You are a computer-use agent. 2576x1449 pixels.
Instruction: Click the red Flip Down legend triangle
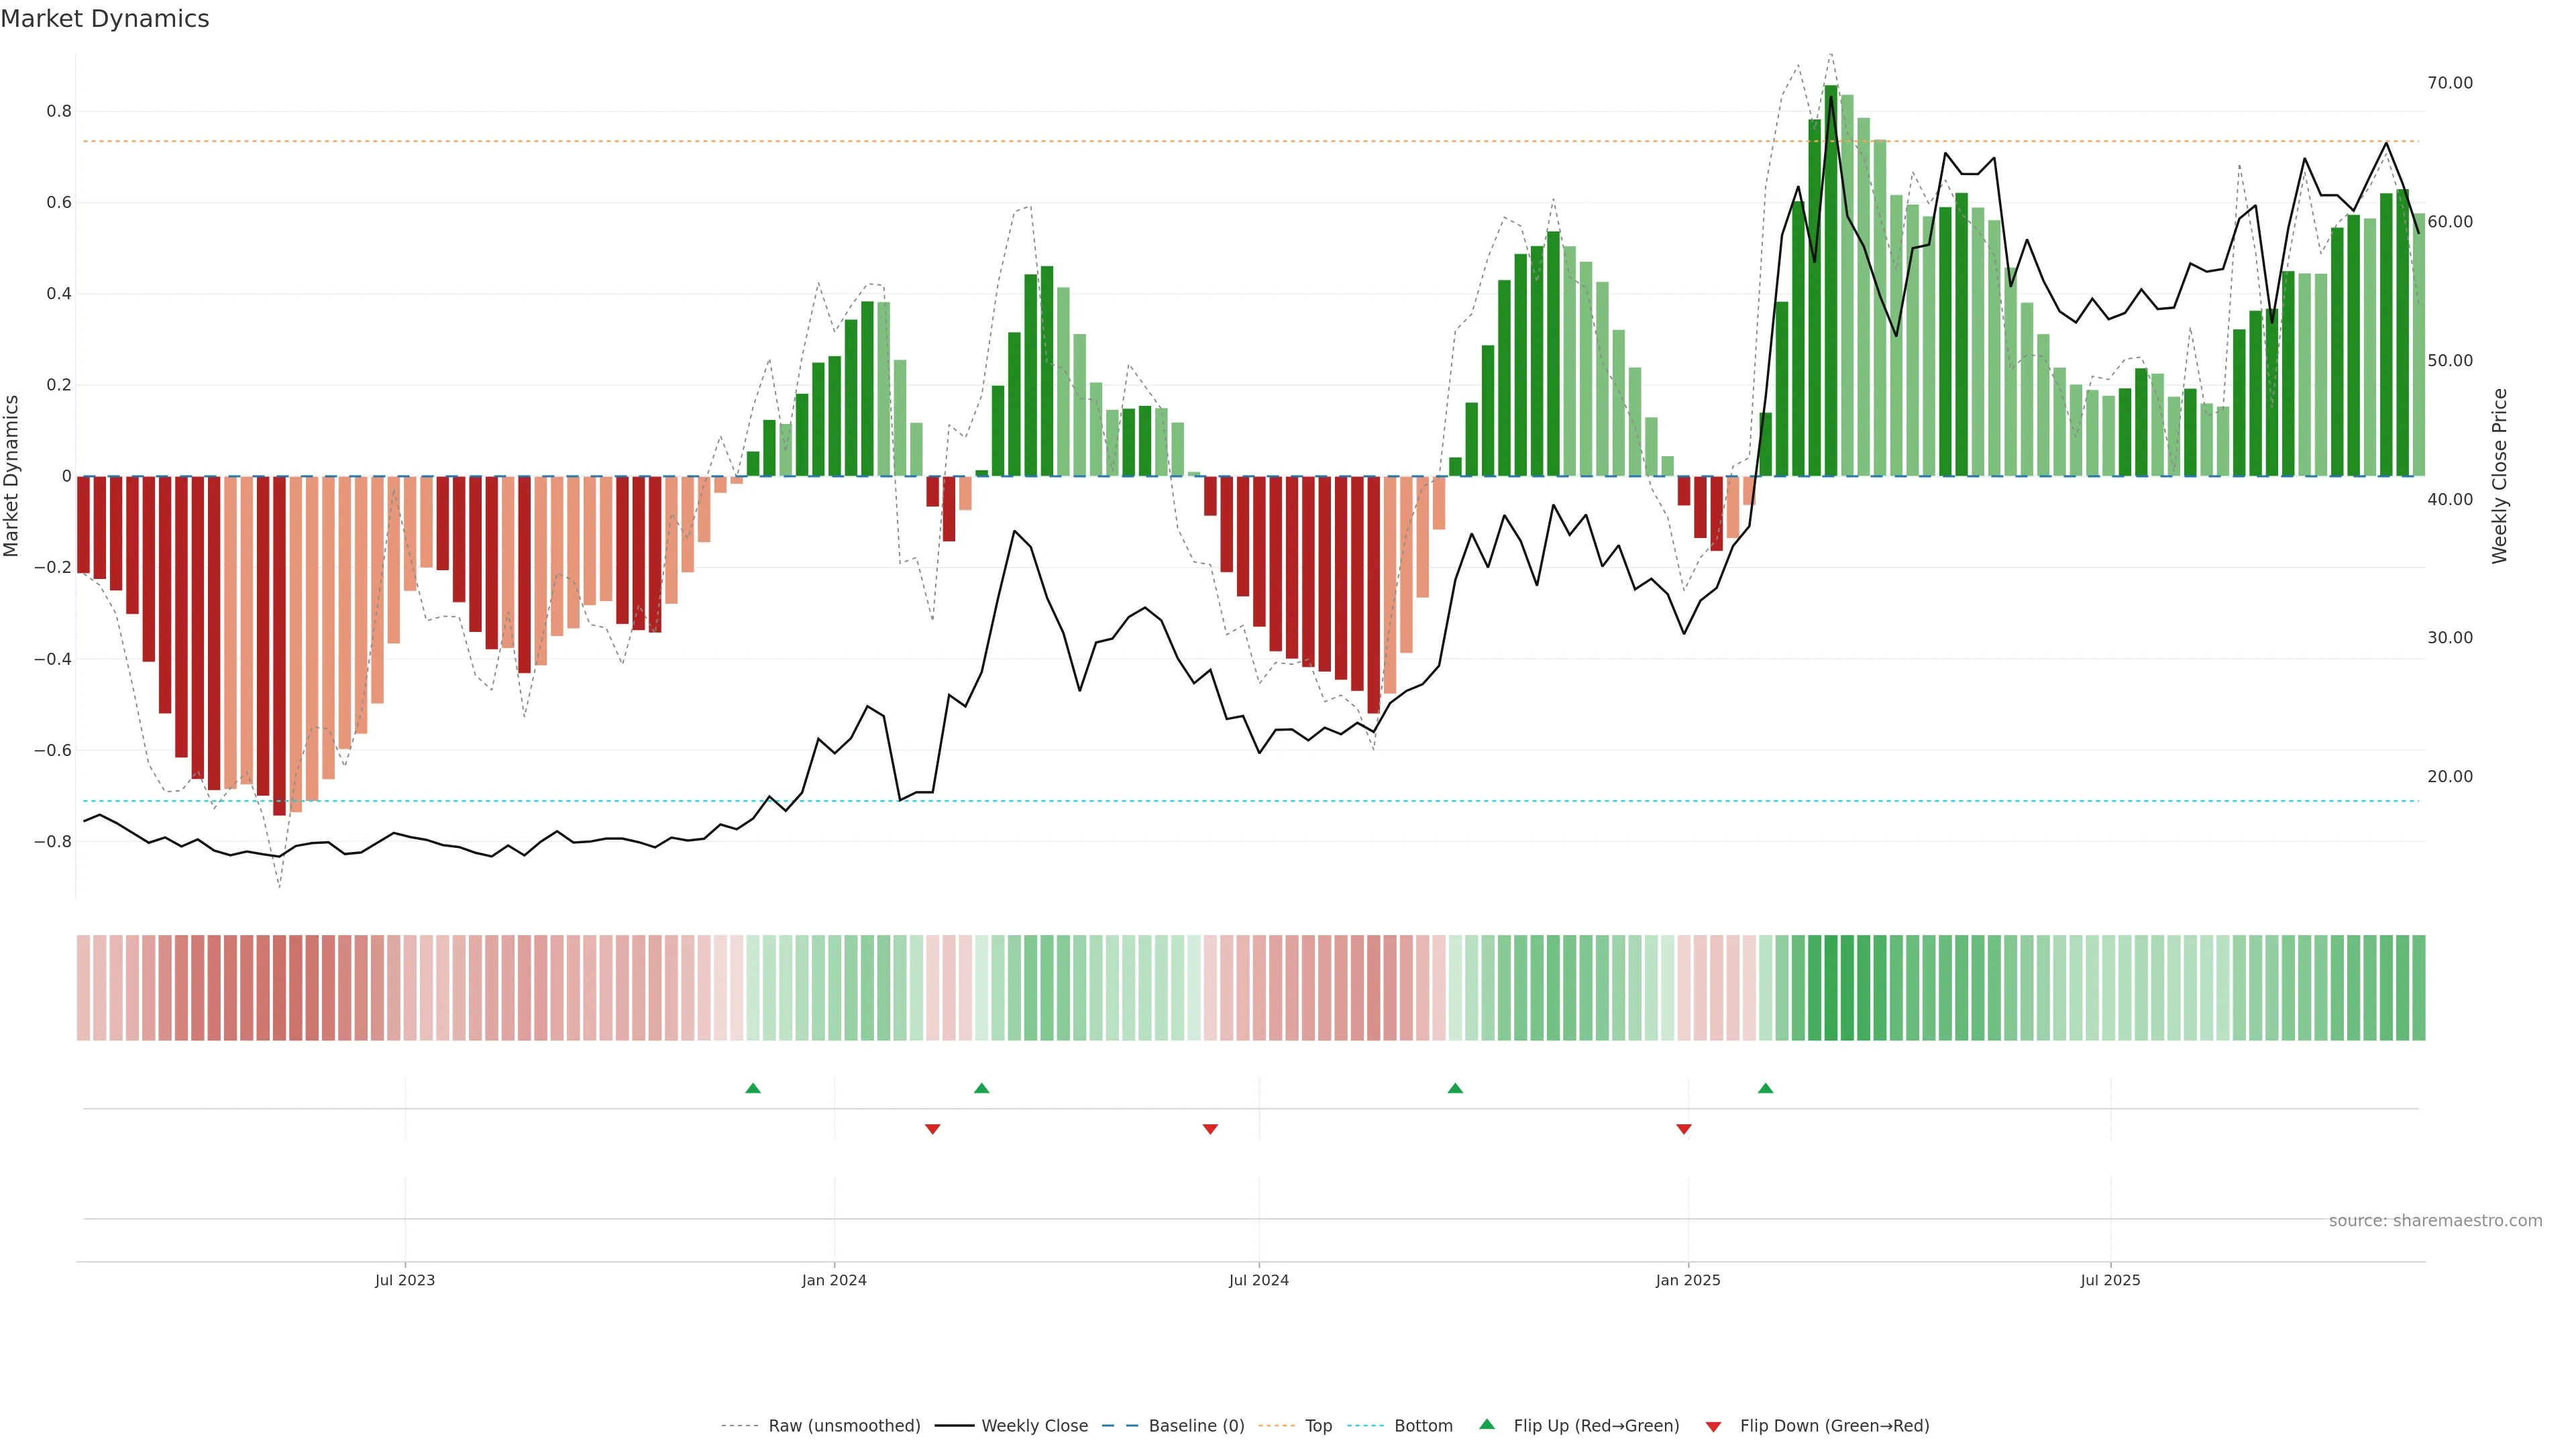1713,1426
